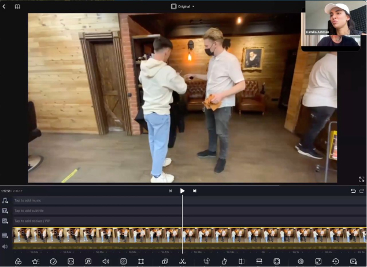Rotate the clip

coord(224,262)
